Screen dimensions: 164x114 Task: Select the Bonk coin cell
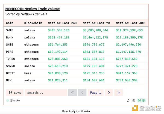(x=10, y=37)
